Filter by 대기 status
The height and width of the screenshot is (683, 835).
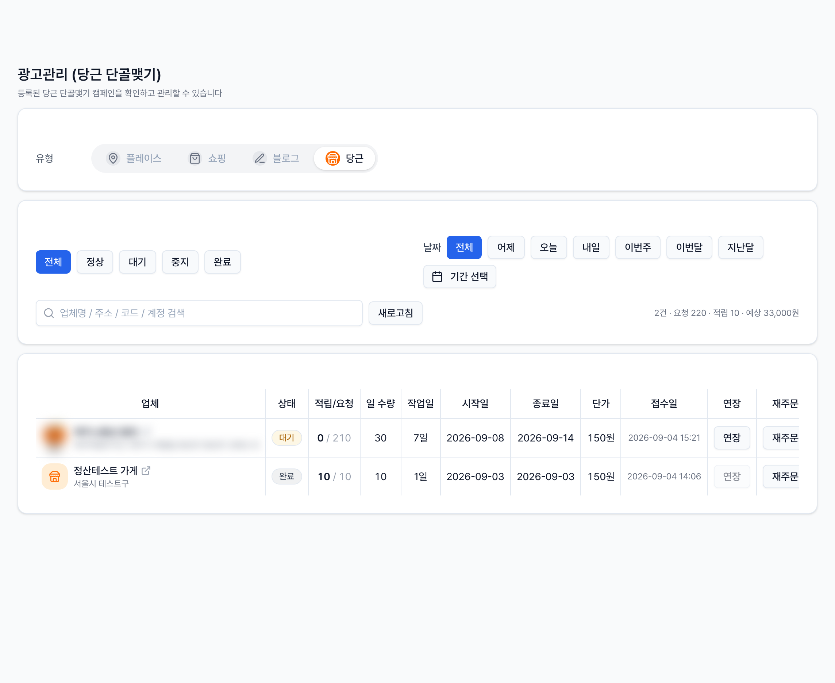138,262
